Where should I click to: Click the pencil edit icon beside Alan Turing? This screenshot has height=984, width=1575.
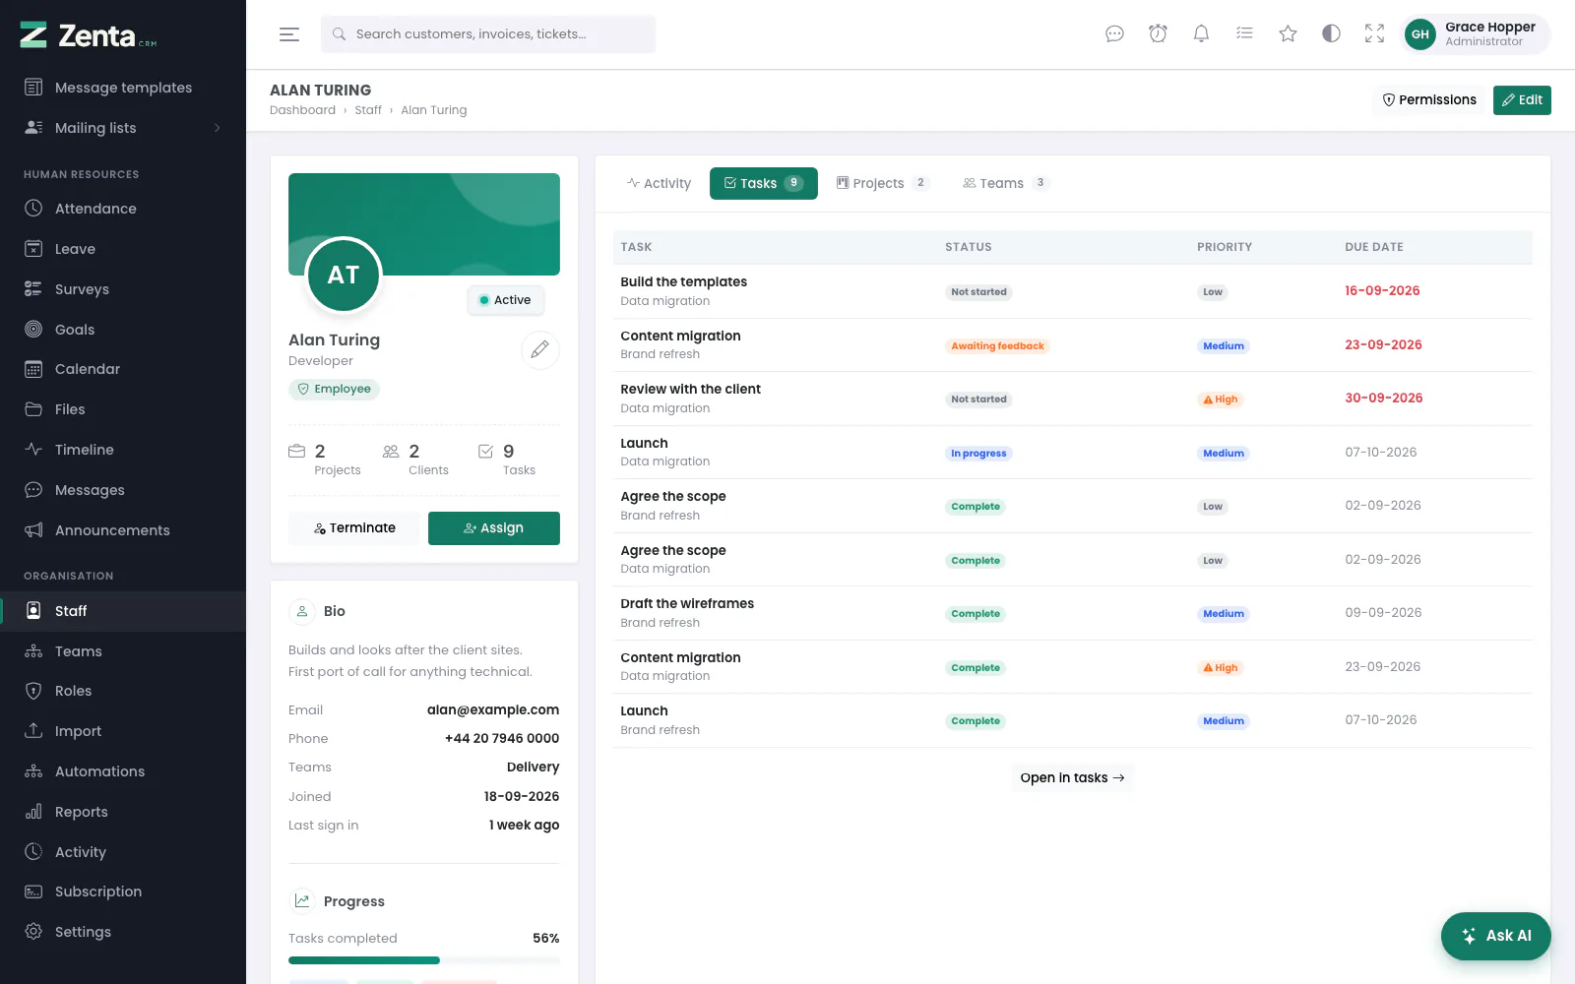click(x=539, y=349)
